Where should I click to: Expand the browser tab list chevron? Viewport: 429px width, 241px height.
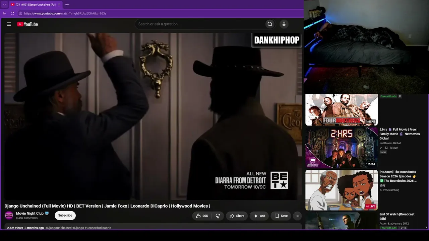click(x=4, y=5)
